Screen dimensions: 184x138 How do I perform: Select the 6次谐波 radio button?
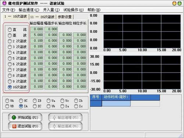pyautogui.click(x=10, y=64)
